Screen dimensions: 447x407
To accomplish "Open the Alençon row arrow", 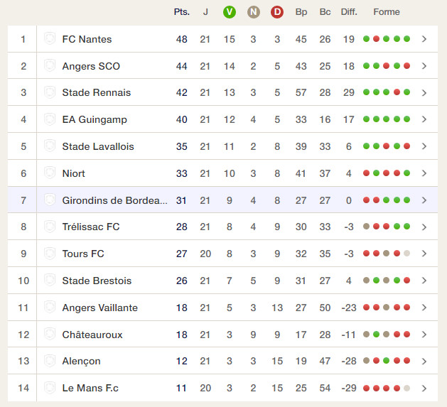I will [424, 361].
